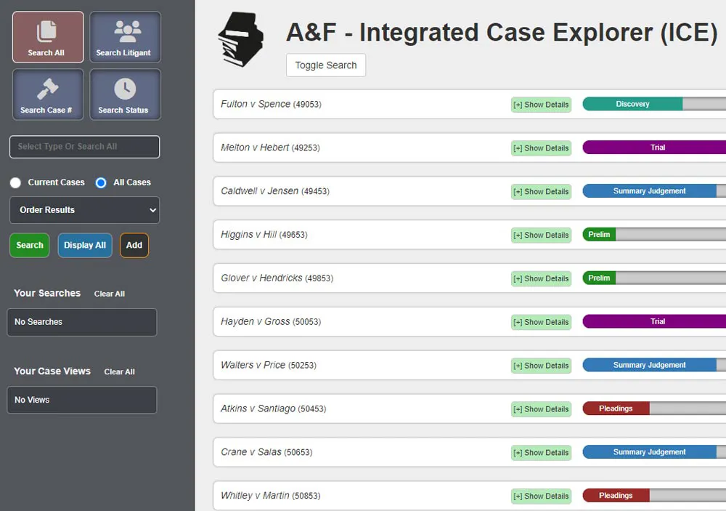Click the stacked books logo
Viewport: 726px width, 511px height.
pyautogui.click(x=240, y=40)
